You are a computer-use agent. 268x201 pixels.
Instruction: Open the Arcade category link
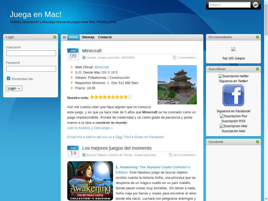pyautogui.click(x=91, y=58)
